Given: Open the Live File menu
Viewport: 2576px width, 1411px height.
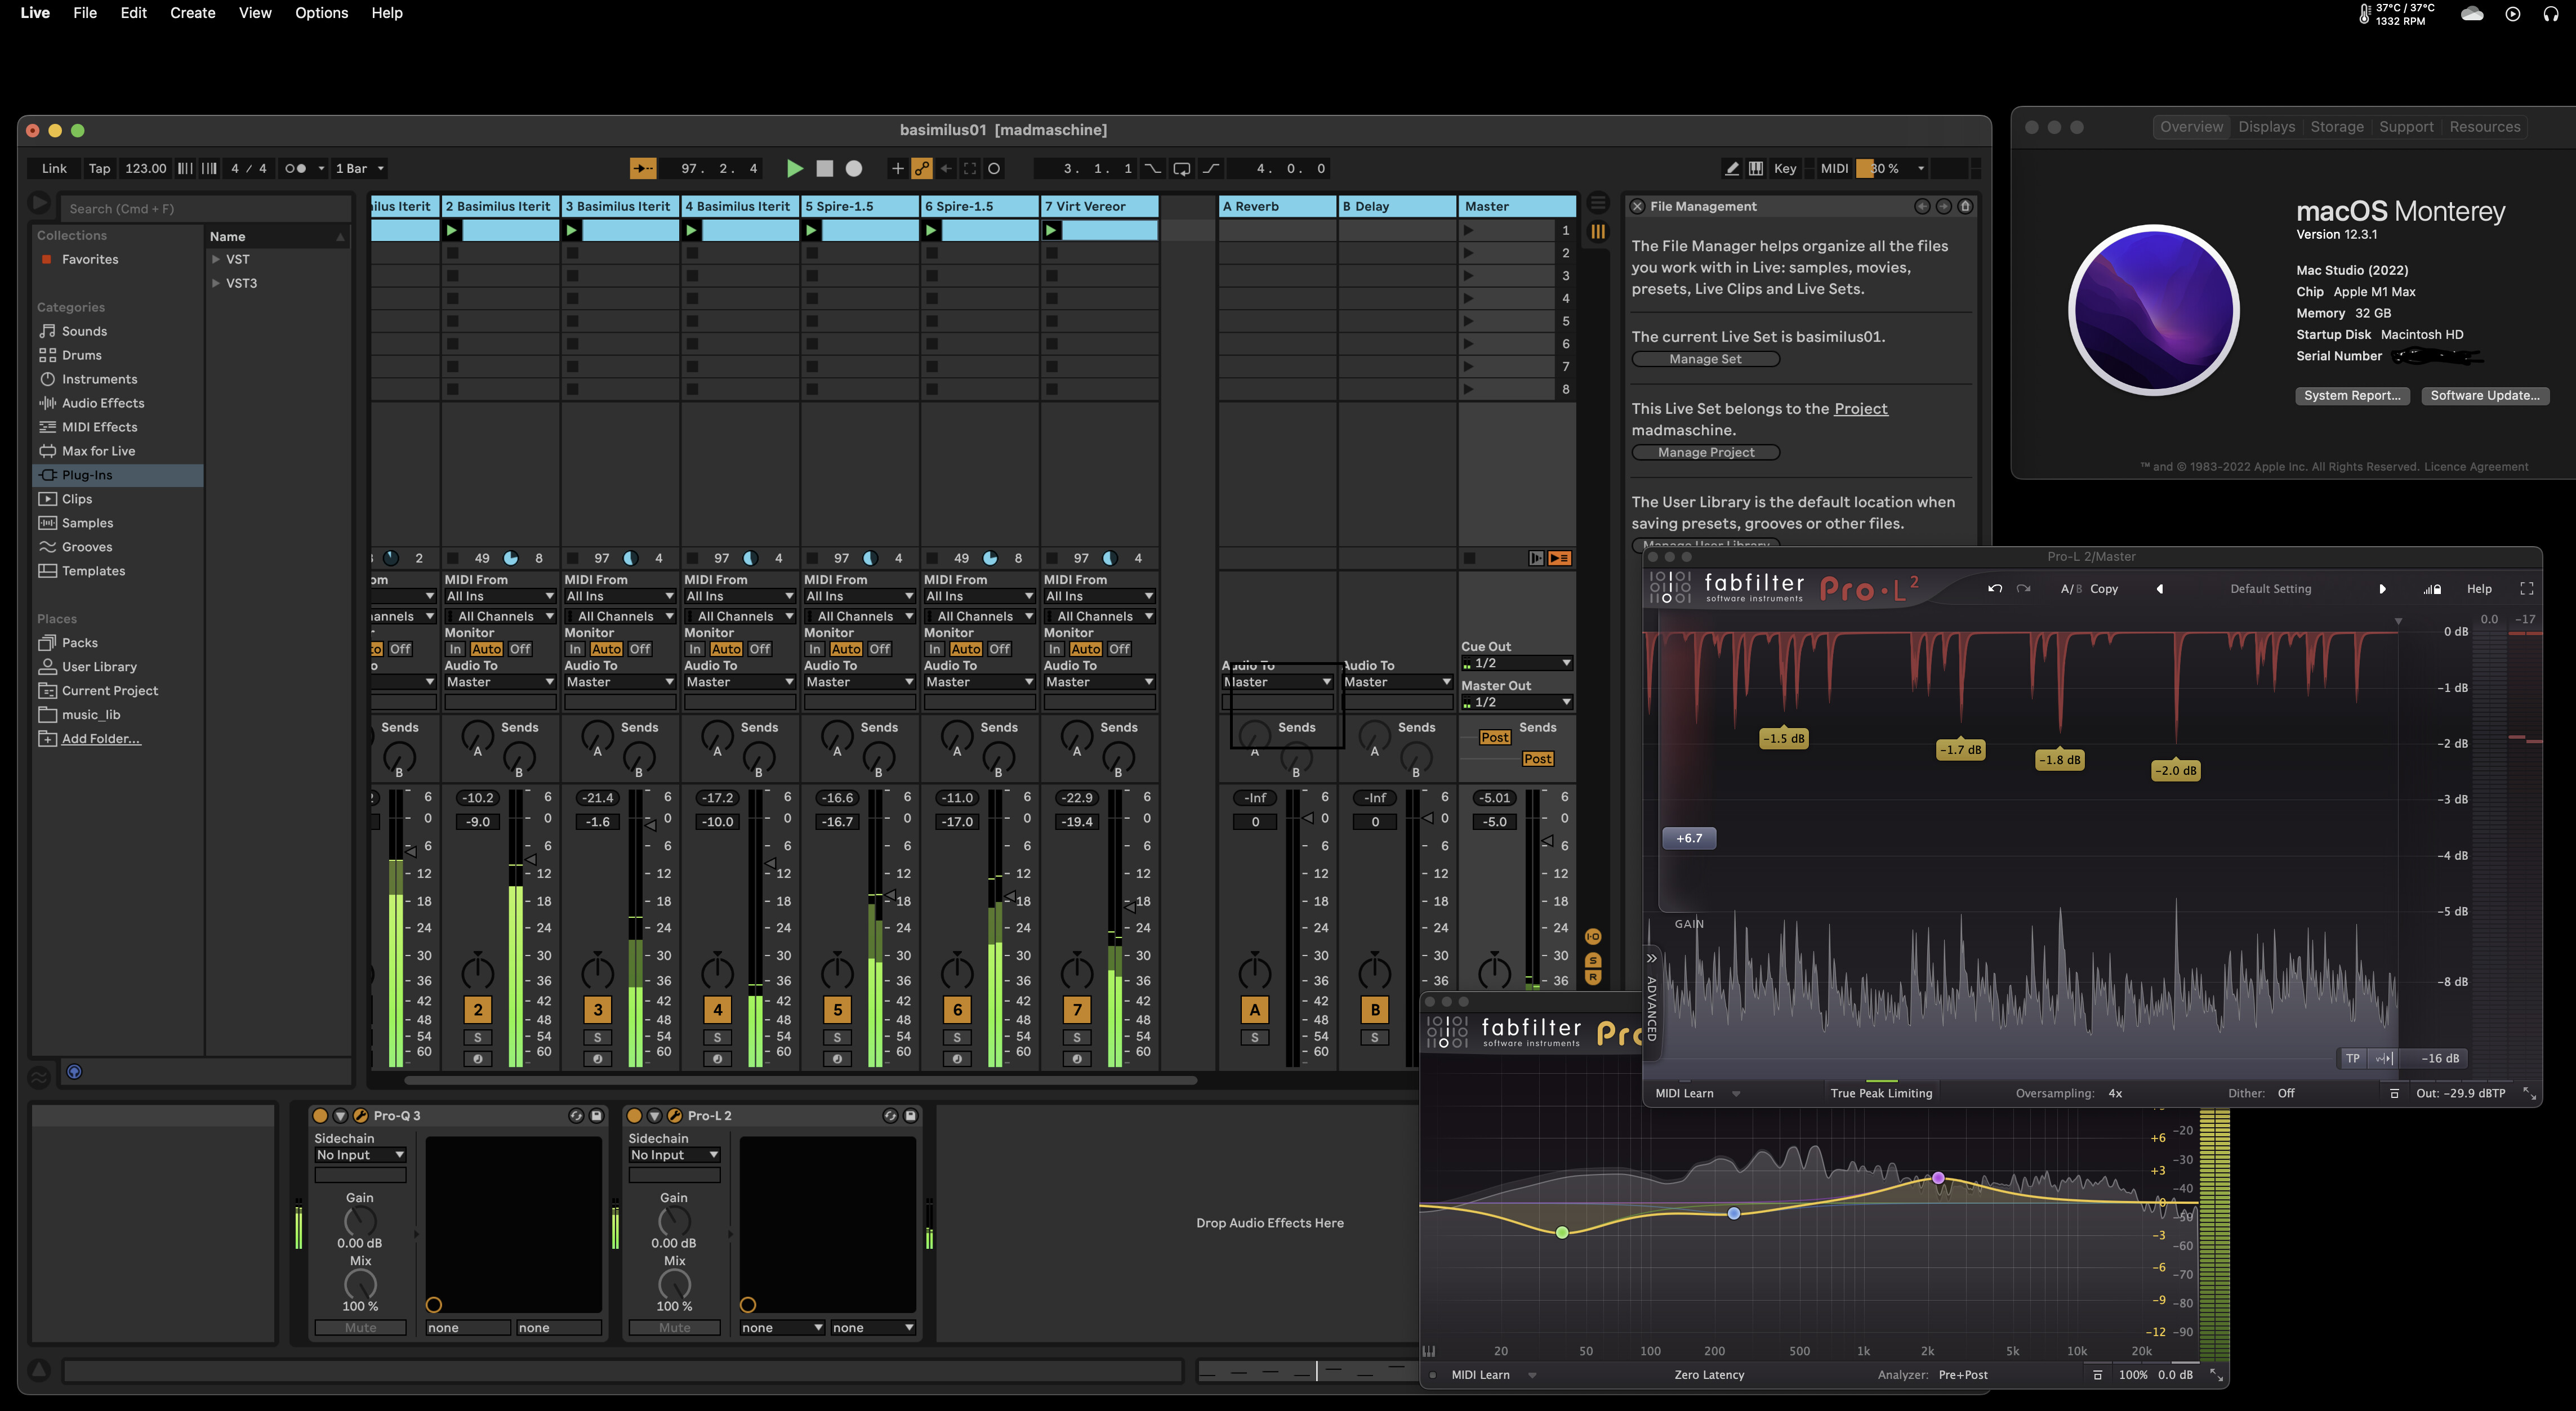Looking at the screenshot, I should coord(85,13).
